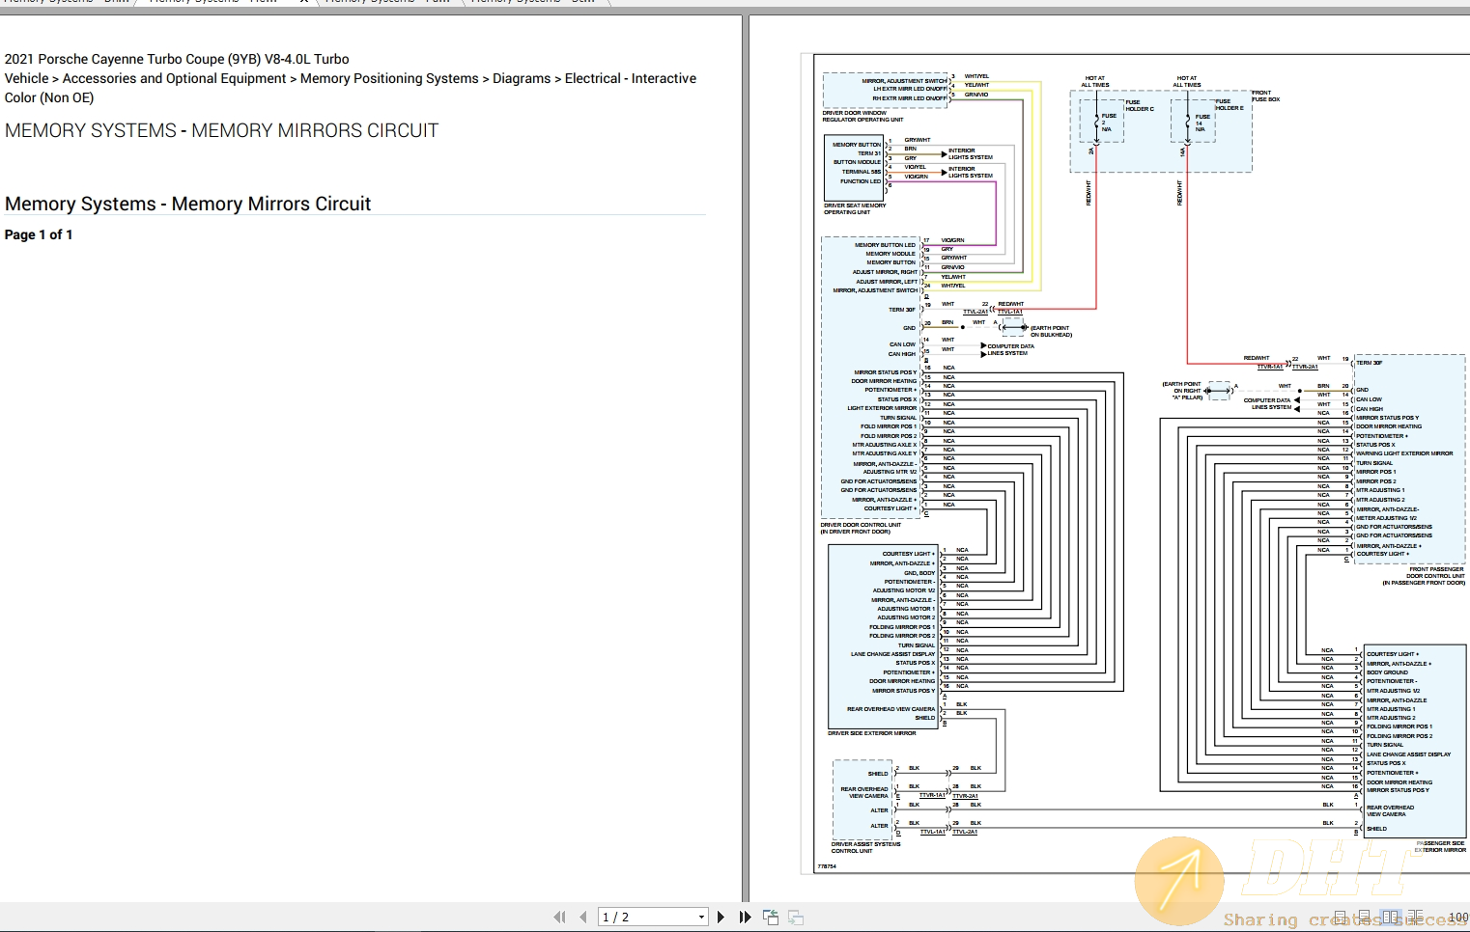Select the two-page continuous layout

tap(1415, 918)
